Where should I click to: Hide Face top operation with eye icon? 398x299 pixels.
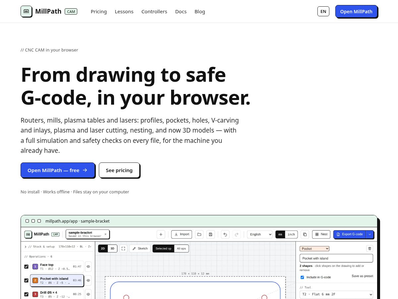pyautogui.click(x=88, y=266)
